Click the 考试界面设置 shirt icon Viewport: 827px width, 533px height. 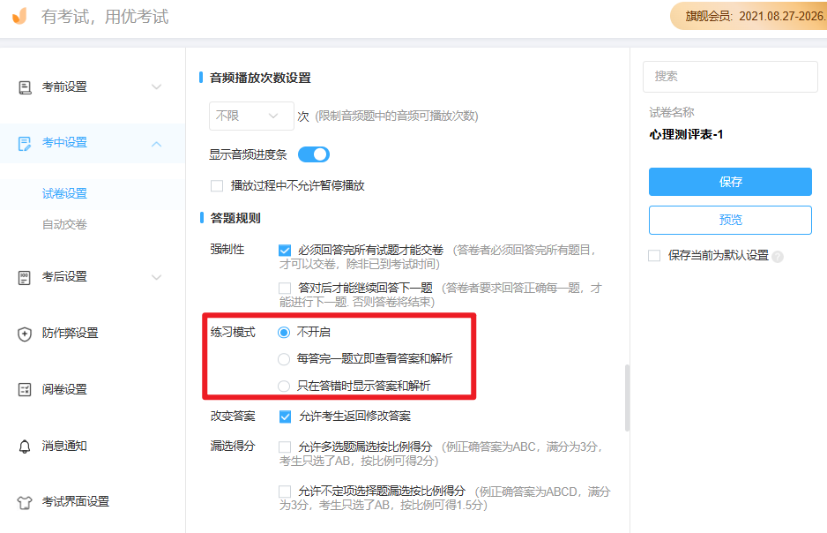[x=25, y=502]
